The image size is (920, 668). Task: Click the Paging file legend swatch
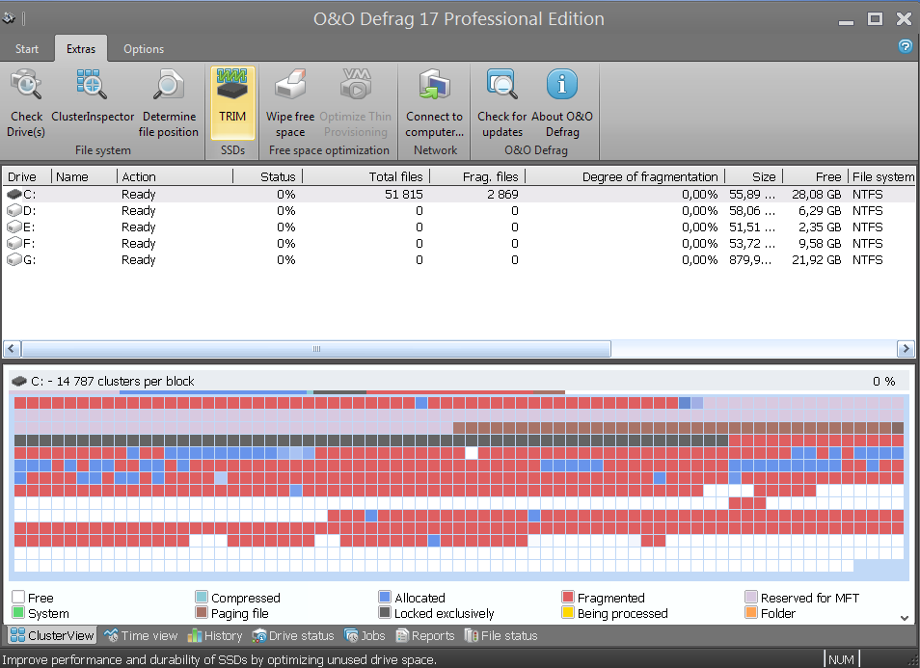pyautogui.click(x=202, y=612)
